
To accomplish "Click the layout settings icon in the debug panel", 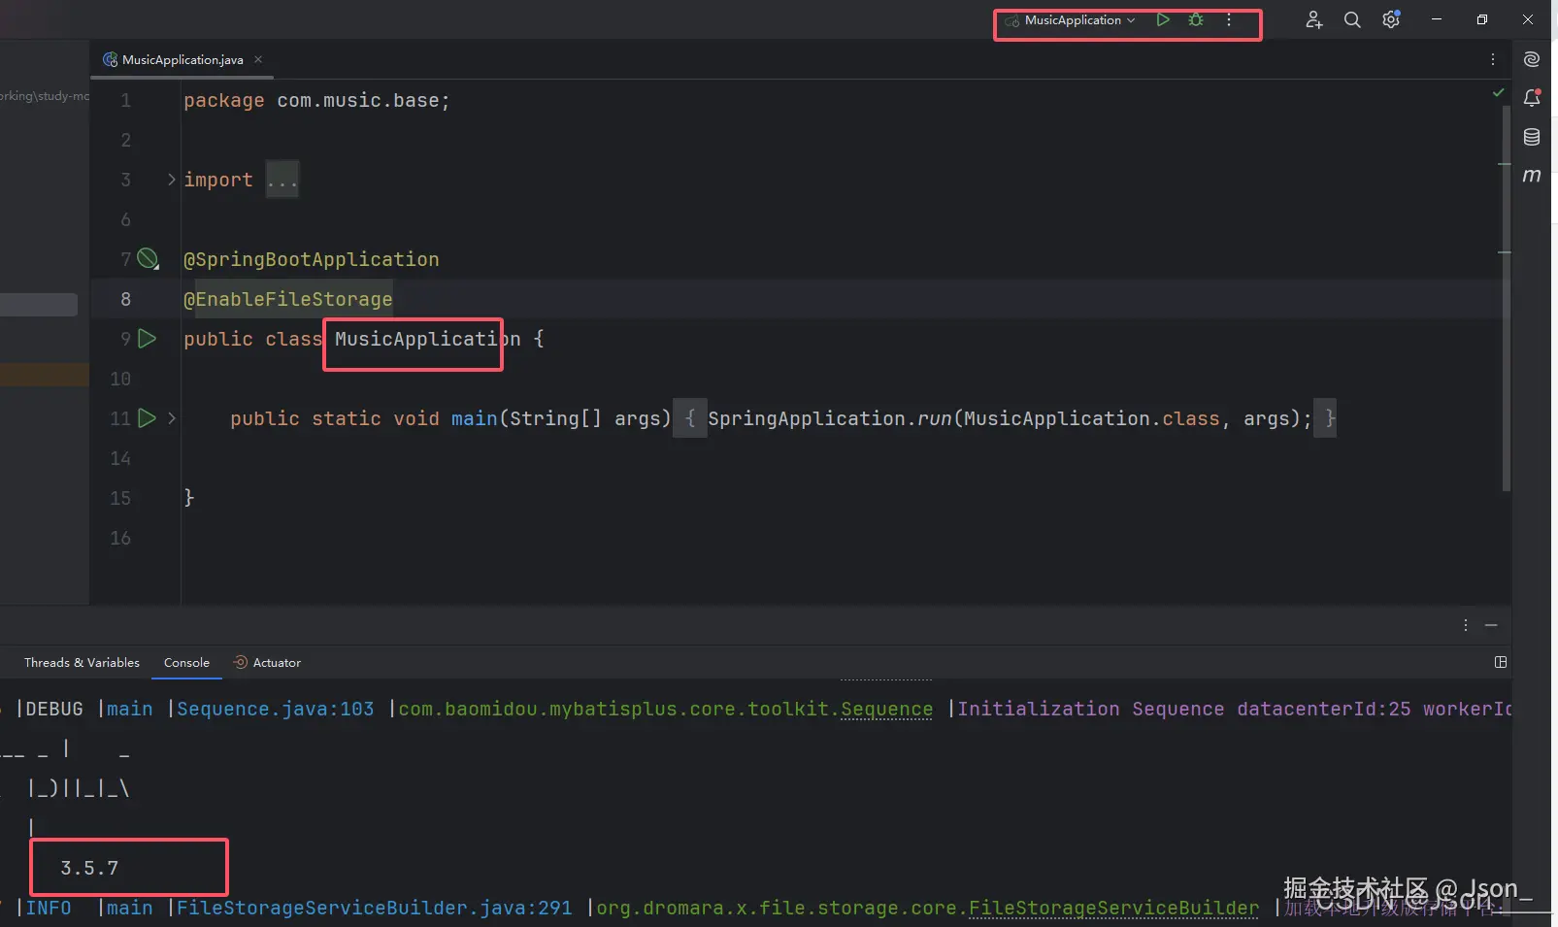I will (x=1501, y=662).
